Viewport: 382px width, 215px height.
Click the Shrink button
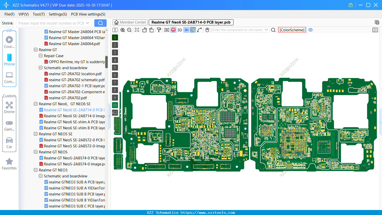click(x=7, y=23)
